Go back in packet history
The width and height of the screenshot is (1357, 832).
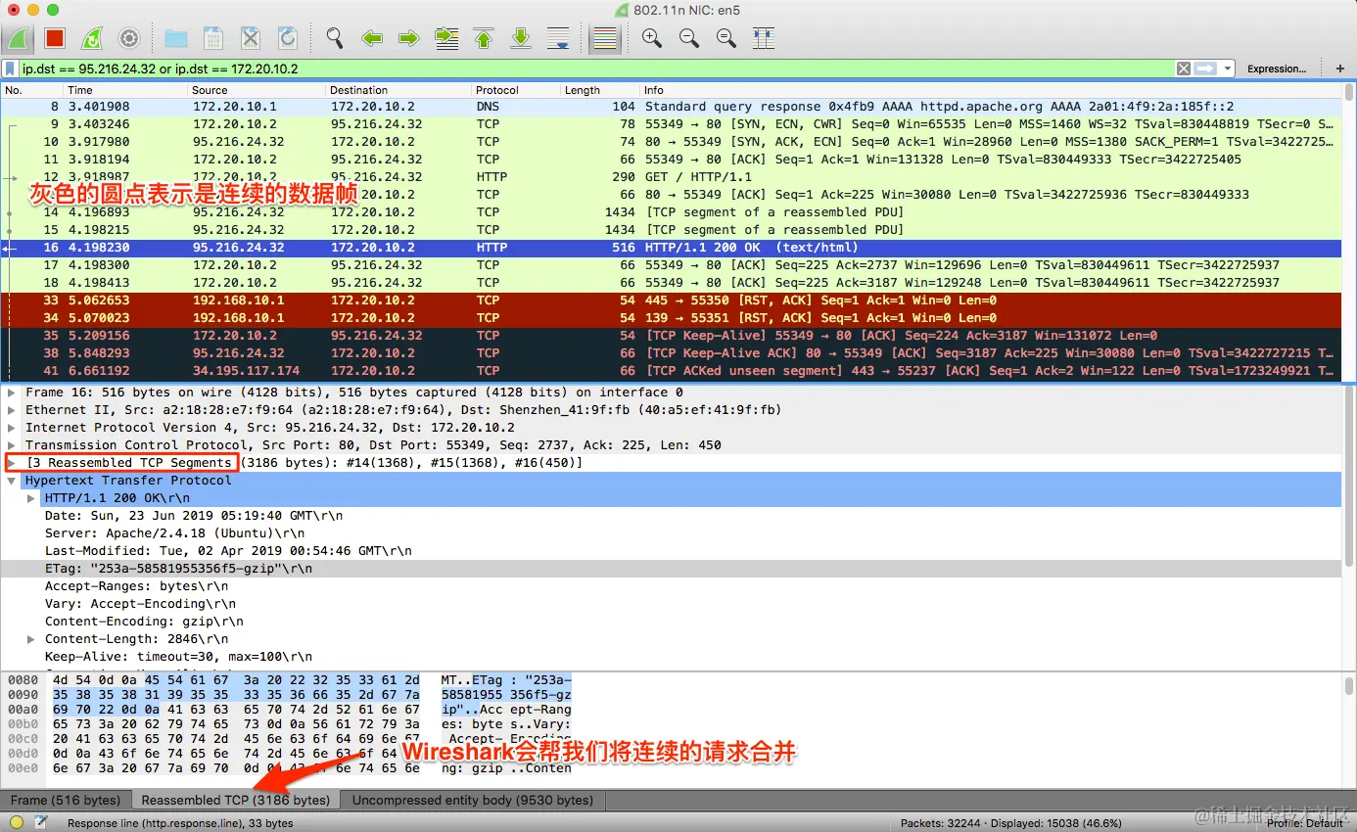pyautogui.click(x=372, y=38)
